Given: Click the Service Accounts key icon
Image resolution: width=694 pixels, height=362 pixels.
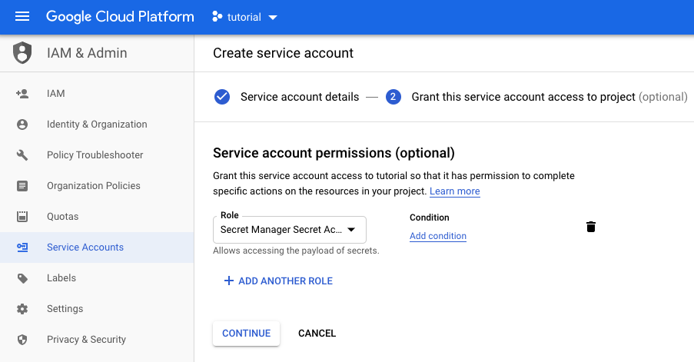Looking at the screenshot, I should (22, 247).
